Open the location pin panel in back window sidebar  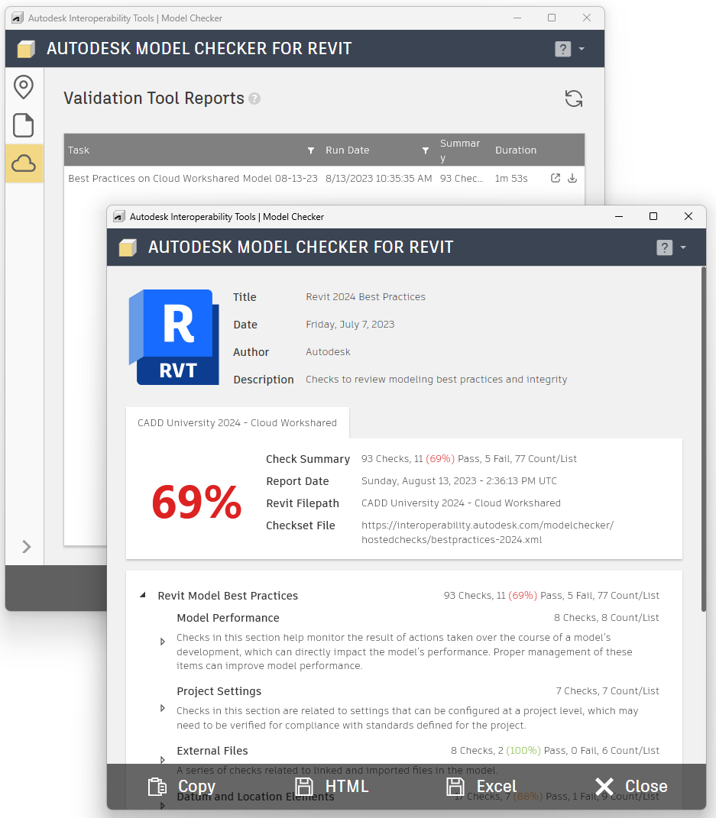(24, 87)
